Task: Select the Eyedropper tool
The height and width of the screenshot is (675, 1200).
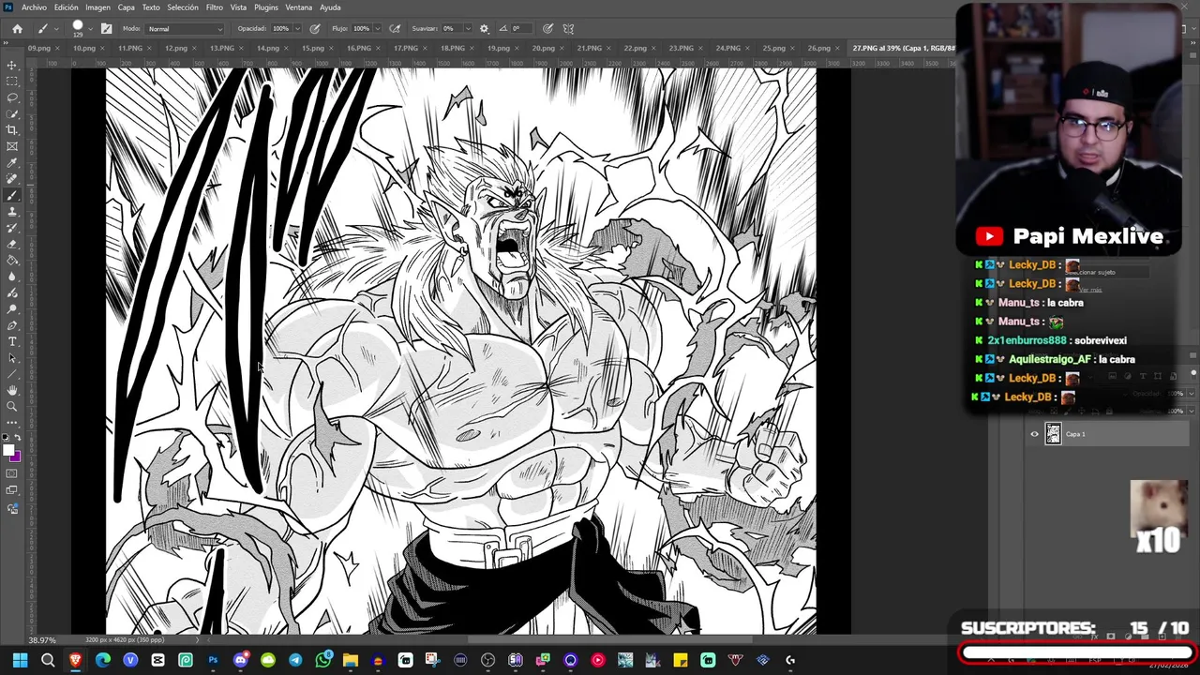Action: 12,163
